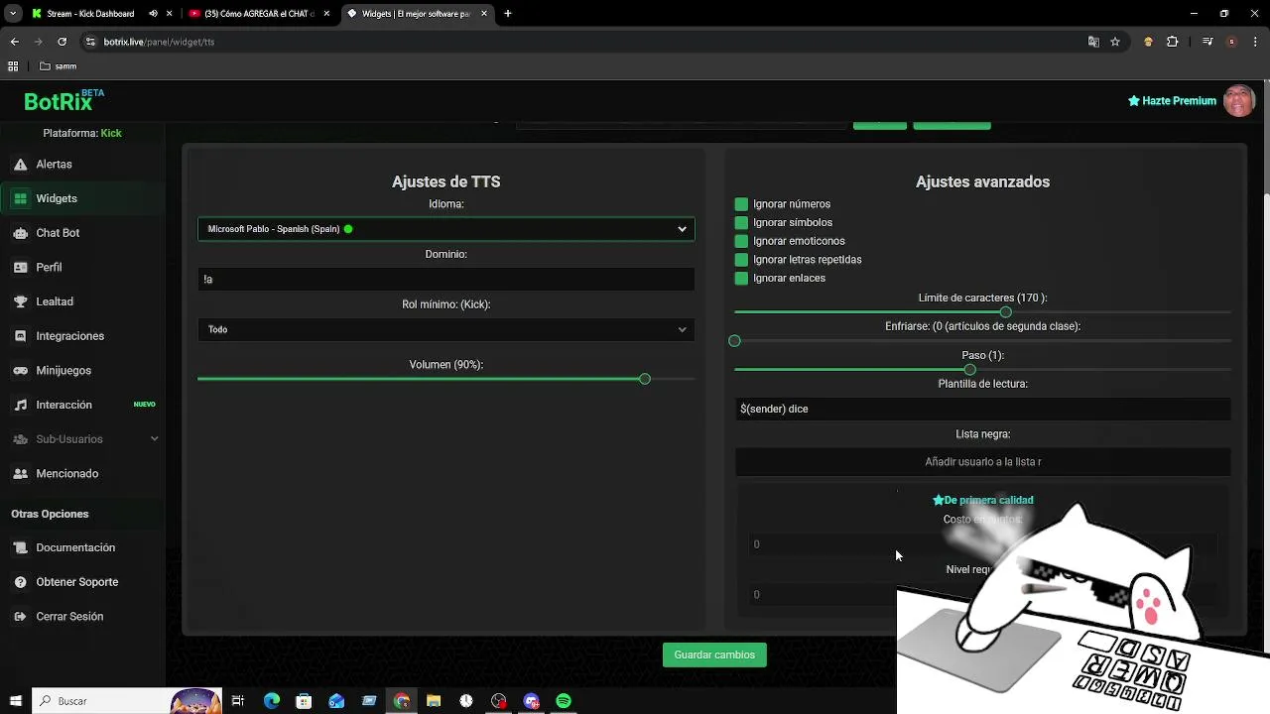Open the Chat Bot robot icon
1270x714 pixels.
(20, 233)
